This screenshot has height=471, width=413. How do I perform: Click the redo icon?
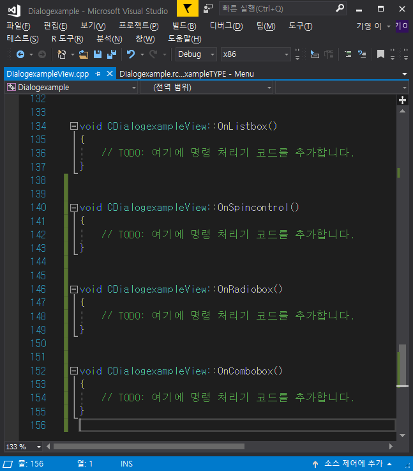[x=153, y=54]
